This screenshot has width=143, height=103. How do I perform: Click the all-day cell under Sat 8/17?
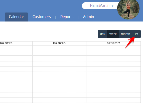click(113, 50)
